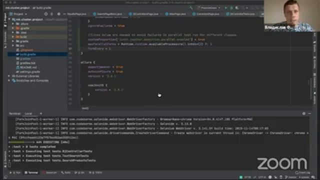
Task: Switch to the SearchPageBasic.java editor tab
Action: click(107, 14)
